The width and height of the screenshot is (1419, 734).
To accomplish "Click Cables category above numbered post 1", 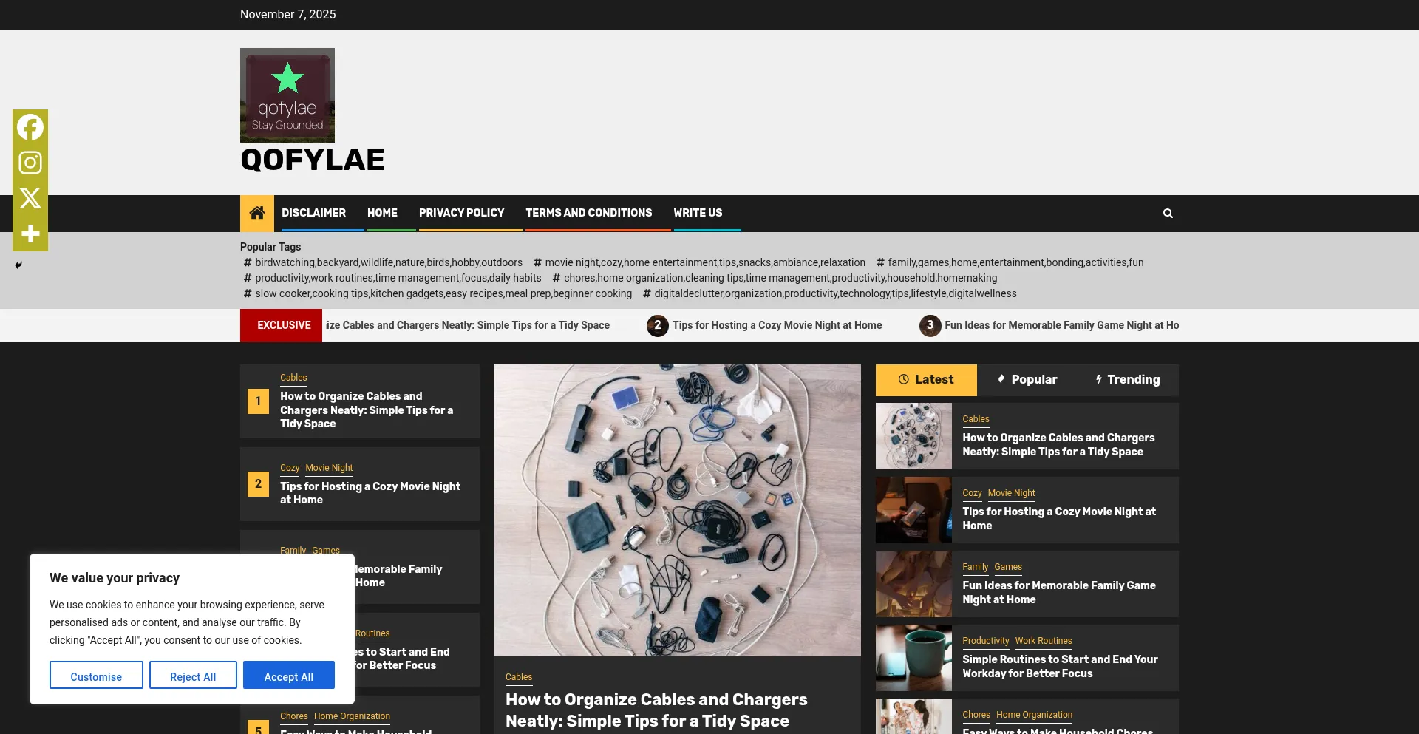I will coord(293,378).
